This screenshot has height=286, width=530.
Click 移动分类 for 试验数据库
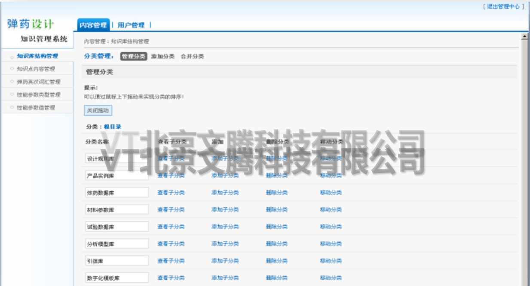[x=331, y=227]
